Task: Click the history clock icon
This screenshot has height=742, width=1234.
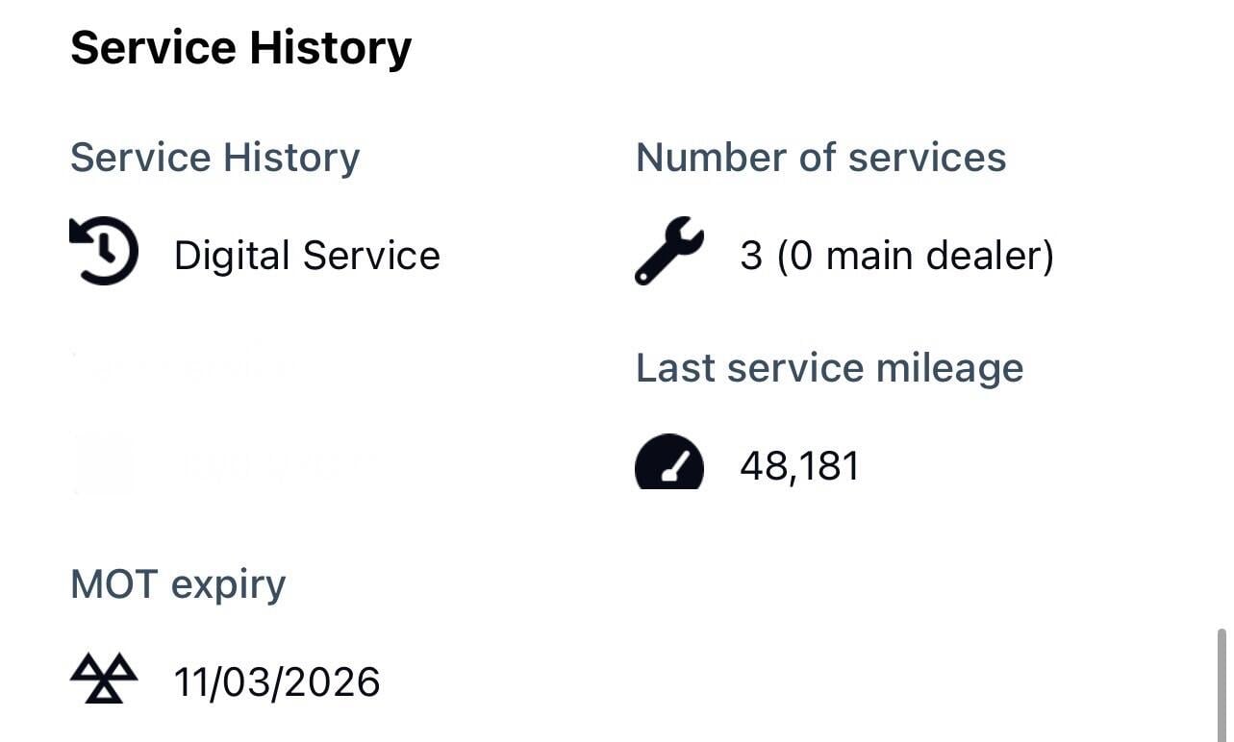Action: coord(105,252)
